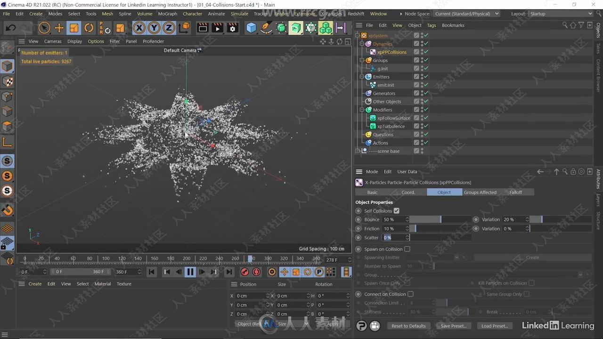Open the material manager Create menu
Screen dimensions: 603x339
pos(35,284)
